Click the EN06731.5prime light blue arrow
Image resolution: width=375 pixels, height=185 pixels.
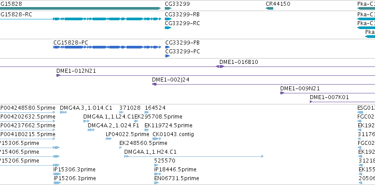pos(156,183)
